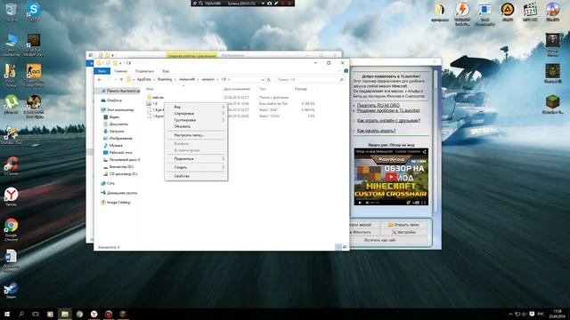
Task: Select the natives folder
Action: 155,97
